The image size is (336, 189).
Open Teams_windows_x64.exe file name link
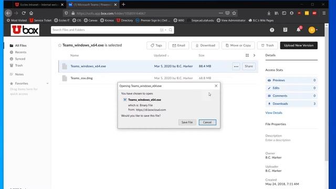(88, 66)
